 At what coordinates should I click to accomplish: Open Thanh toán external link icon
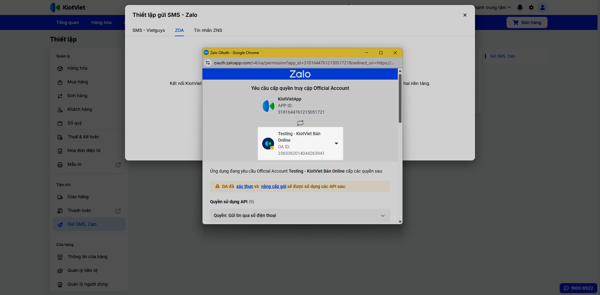coord(118,211)
